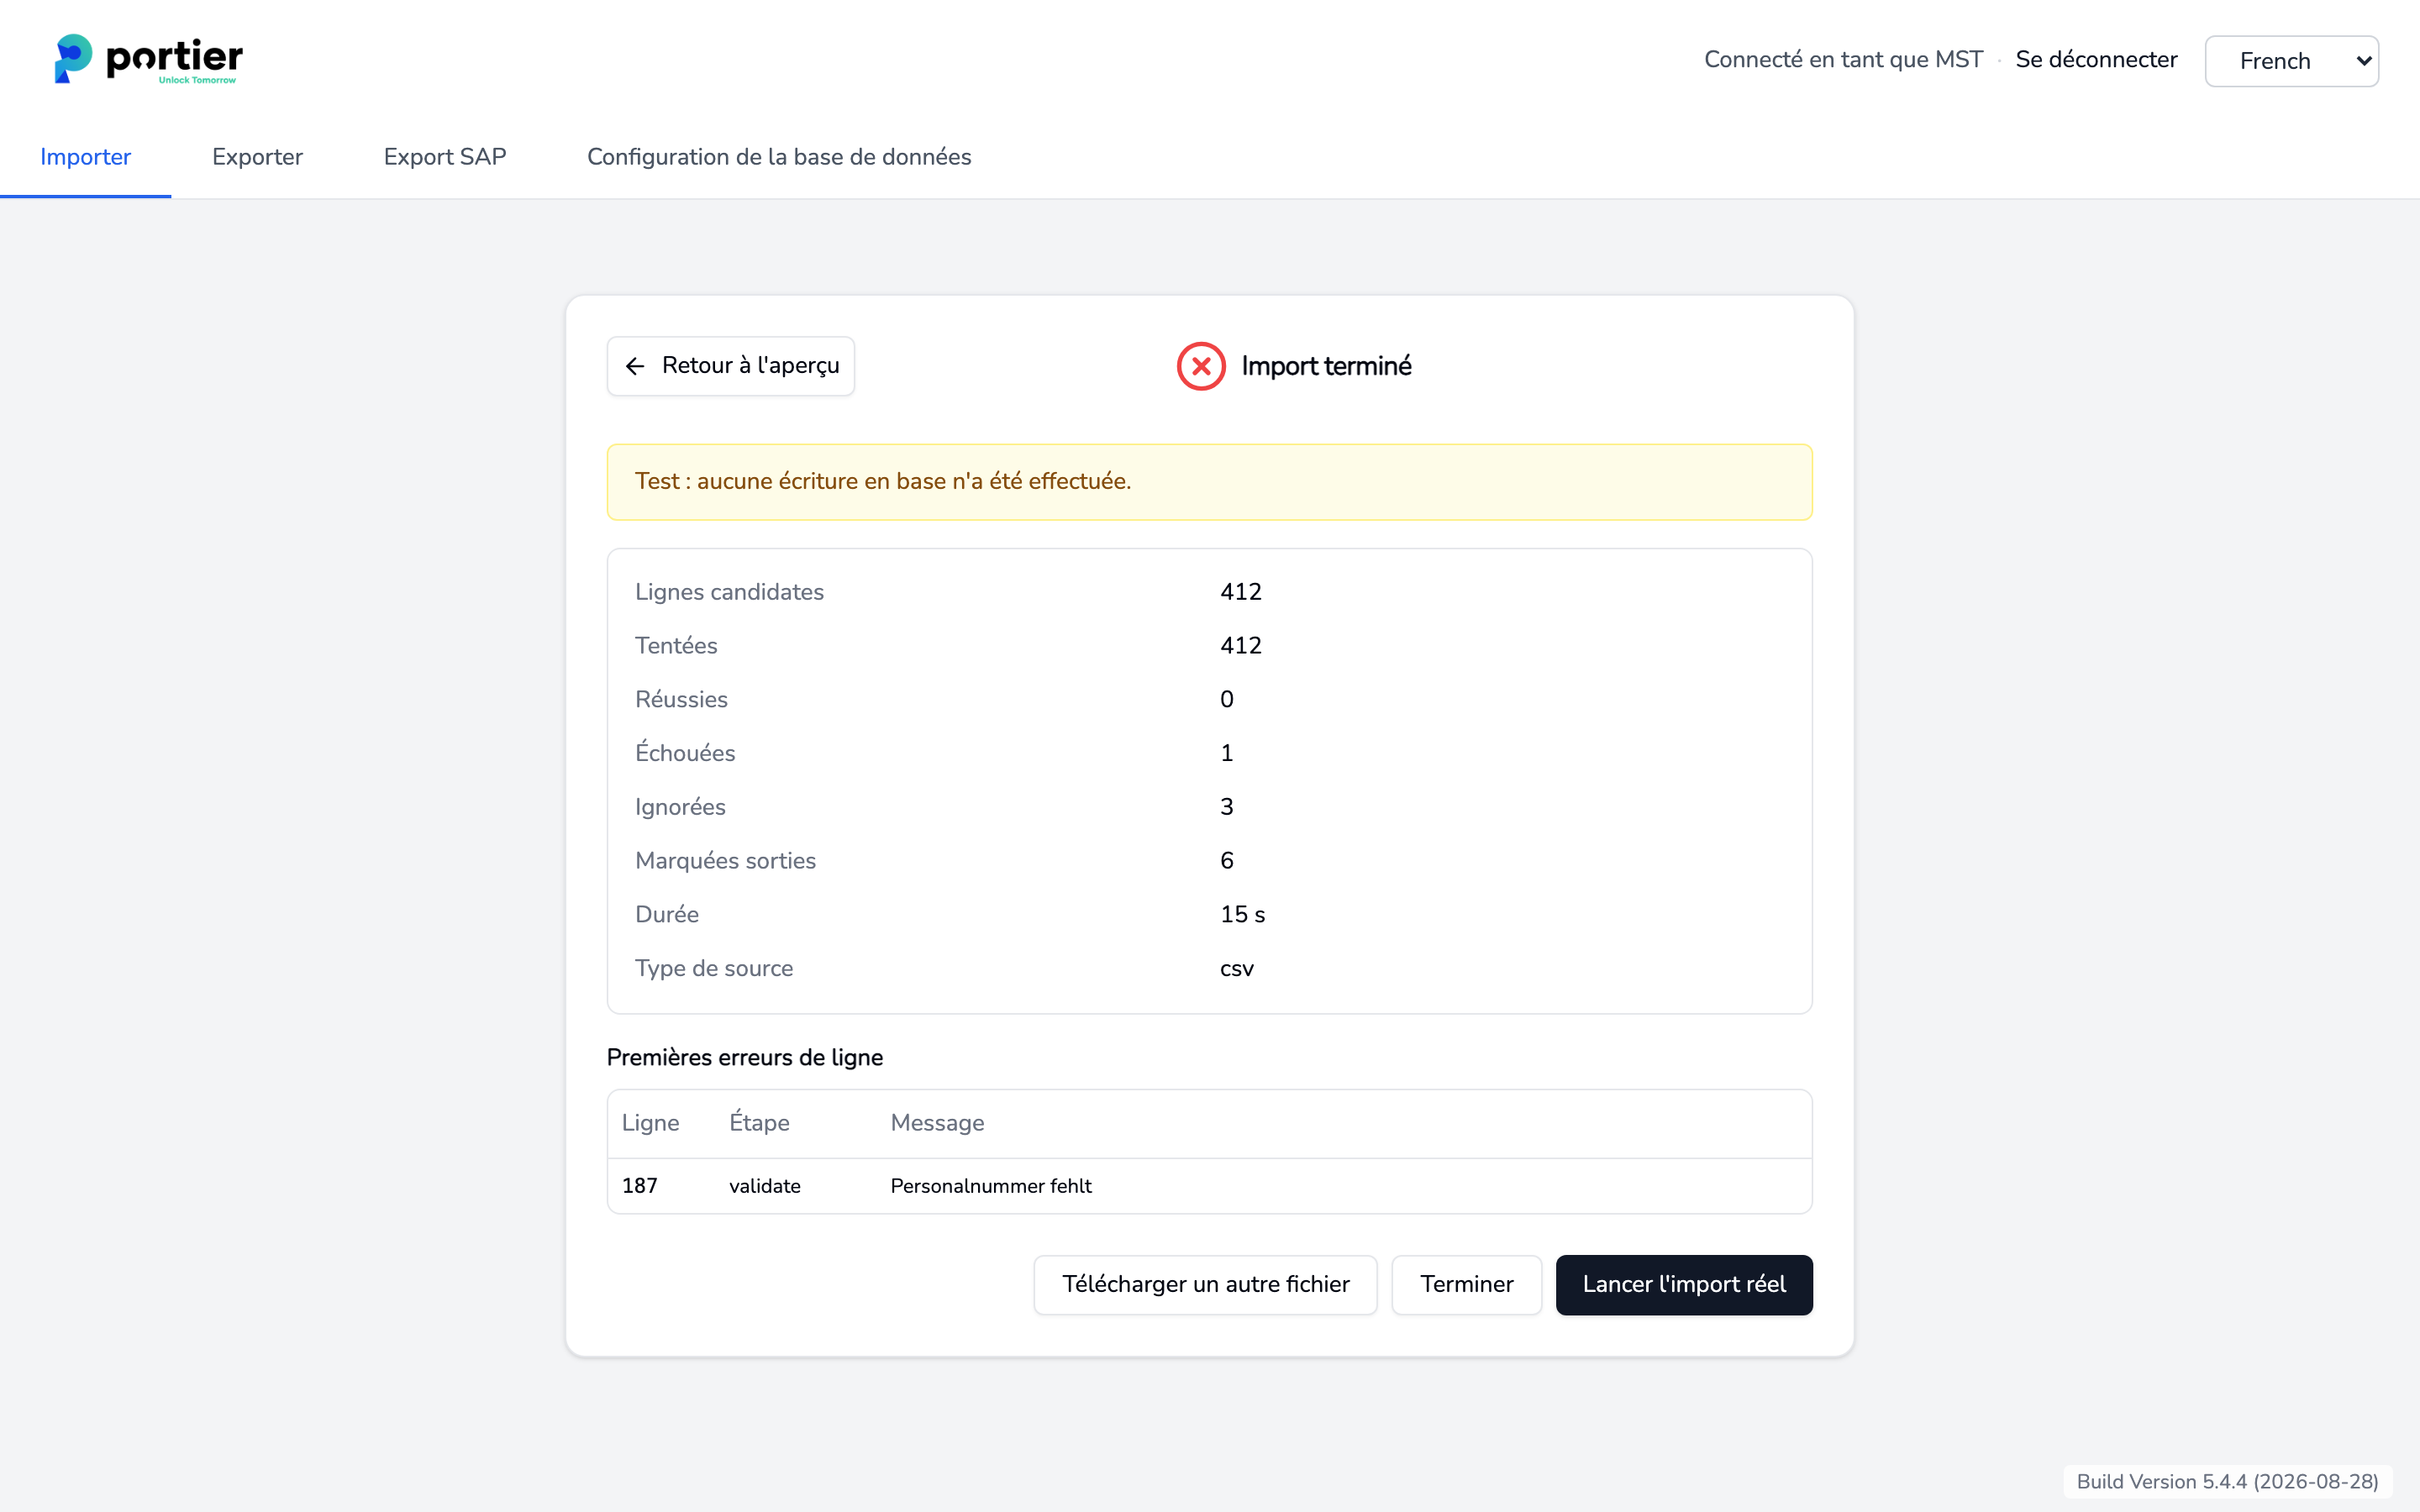Click the Build Version 5.4.4 label
The width and height of the screenshot is (2420, 1512).
point(2227,1482)
